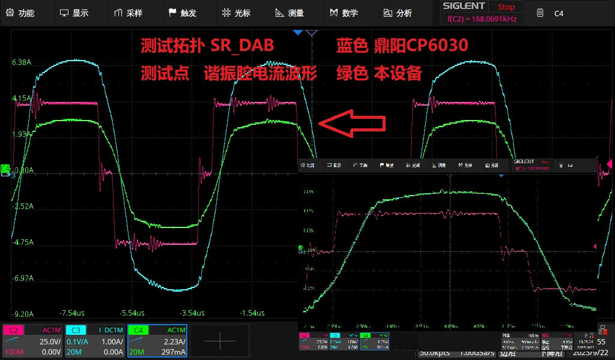Select the magenta C2 channel label
The height and width of the screenshot is (360, 615).
coord(13,330)
